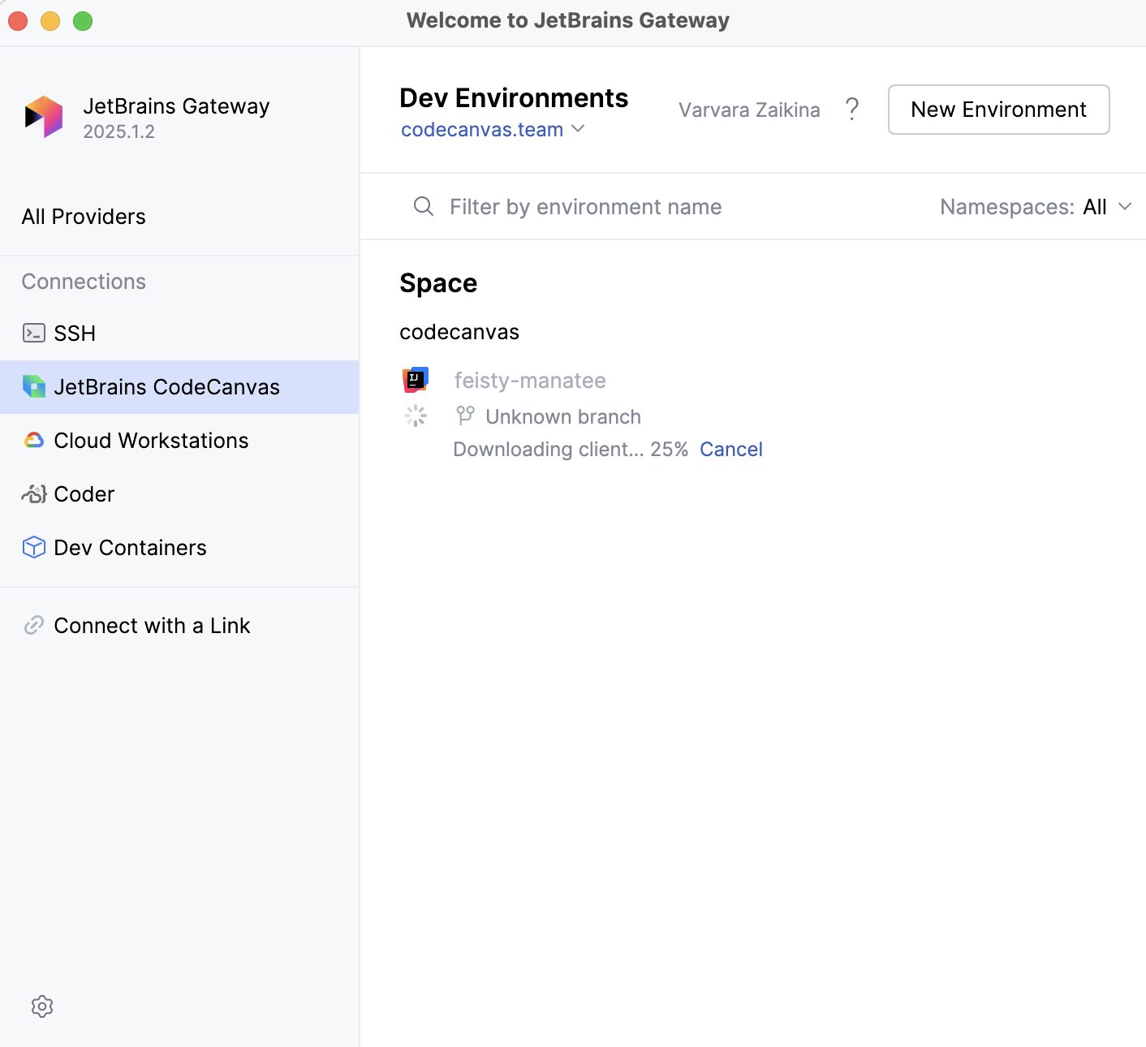Click the Dev Environments title

click(514, 97)
